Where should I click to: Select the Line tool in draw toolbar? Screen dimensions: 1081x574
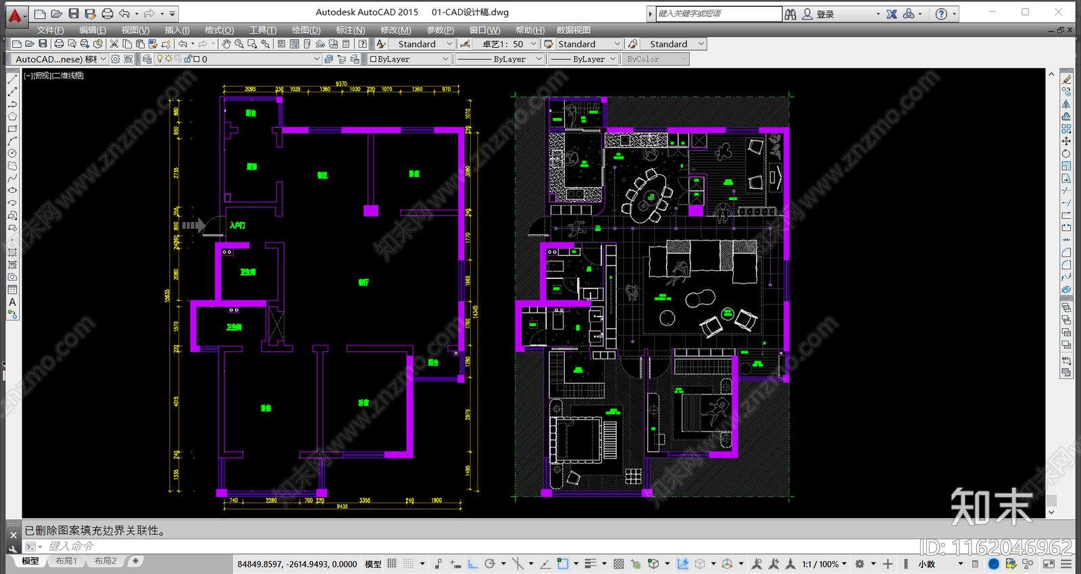[12, 79]
